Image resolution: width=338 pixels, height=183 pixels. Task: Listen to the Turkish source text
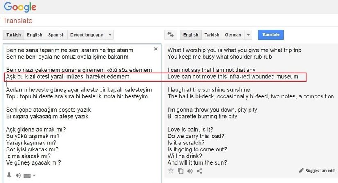(18, 176)
